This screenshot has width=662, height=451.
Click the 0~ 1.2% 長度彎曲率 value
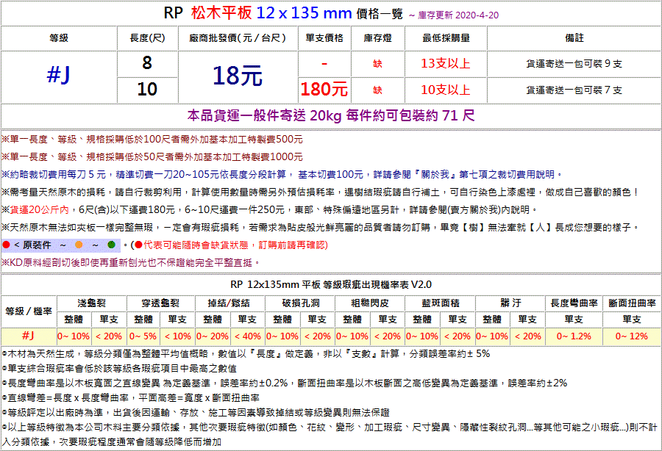pyautogui.click(x=574, y=336)
